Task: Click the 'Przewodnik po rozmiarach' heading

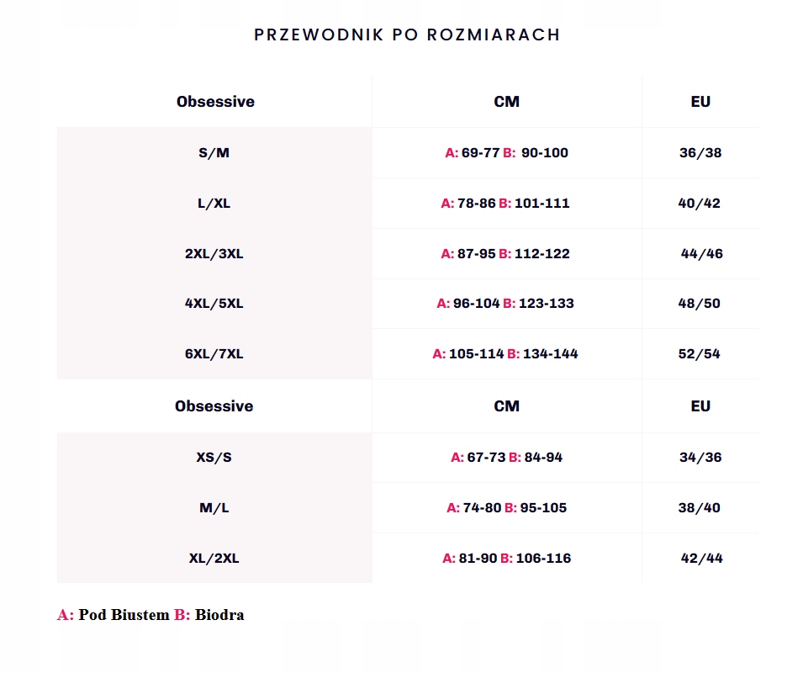Action: 407,35
